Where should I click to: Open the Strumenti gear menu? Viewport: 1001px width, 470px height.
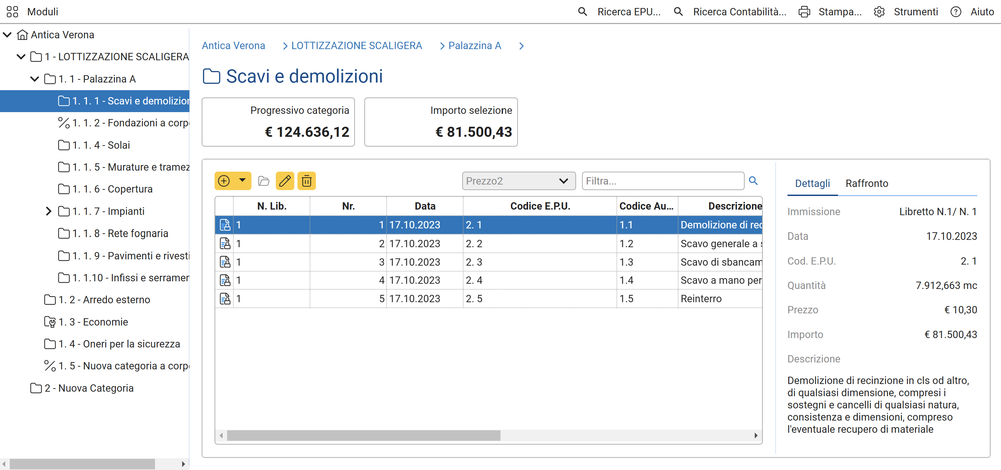point(879,11)
